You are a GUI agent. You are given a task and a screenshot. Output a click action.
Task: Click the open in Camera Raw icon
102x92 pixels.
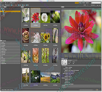[14, 3]
